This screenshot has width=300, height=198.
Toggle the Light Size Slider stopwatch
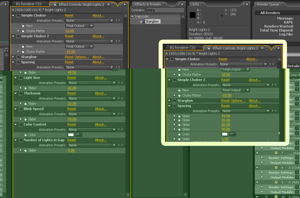(25, 88)
